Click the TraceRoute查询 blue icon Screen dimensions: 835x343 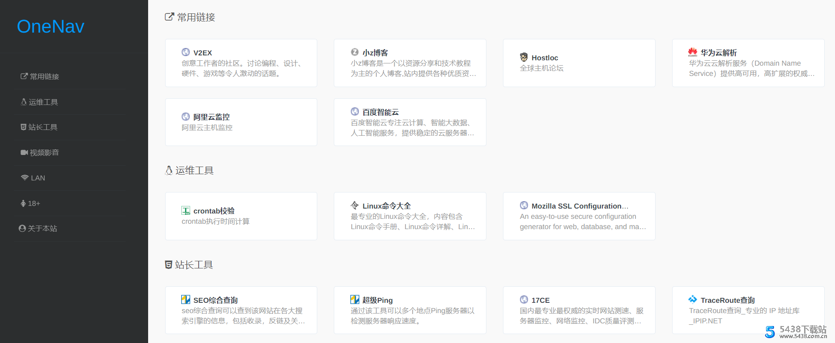coord(693,300)
